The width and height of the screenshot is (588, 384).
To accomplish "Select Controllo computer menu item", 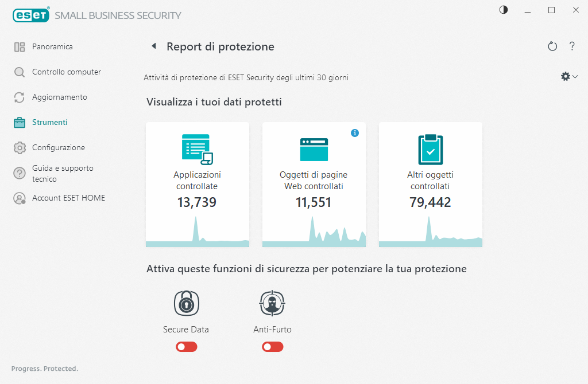I will pos(66,72).
